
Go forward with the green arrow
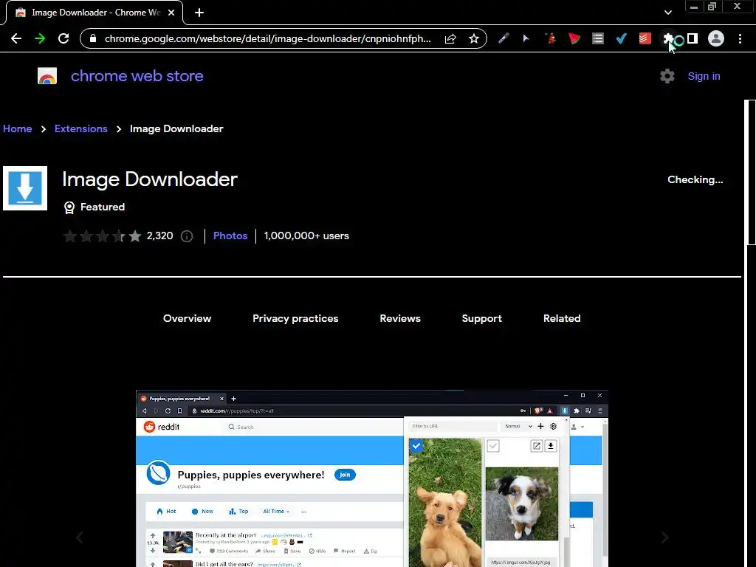[x=40, y=38]
